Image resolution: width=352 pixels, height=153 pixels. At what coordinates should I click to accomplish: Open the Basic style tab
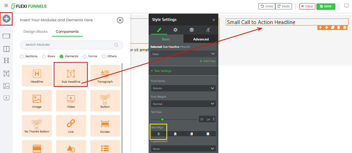[166, 39]
